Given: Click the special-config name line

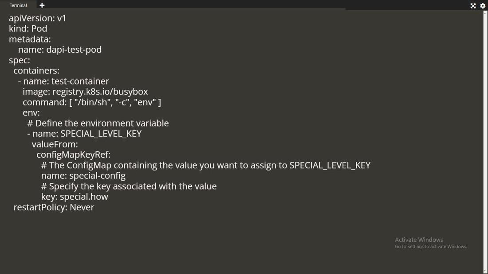Looking at the screenshot, I should 83,176.
